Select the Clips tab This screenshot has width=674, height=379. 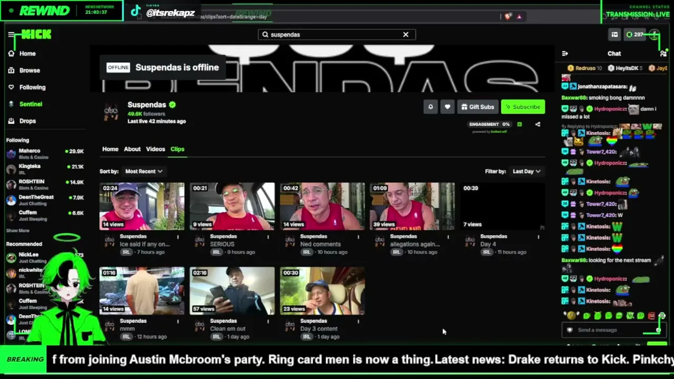[177, 149]
